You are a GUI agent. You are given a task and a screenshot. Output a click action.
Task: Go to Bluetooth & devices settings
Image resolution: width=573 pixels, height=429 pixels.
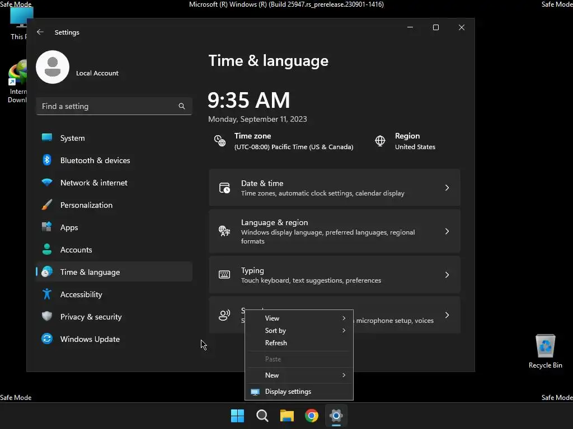[x=95, y=160]
